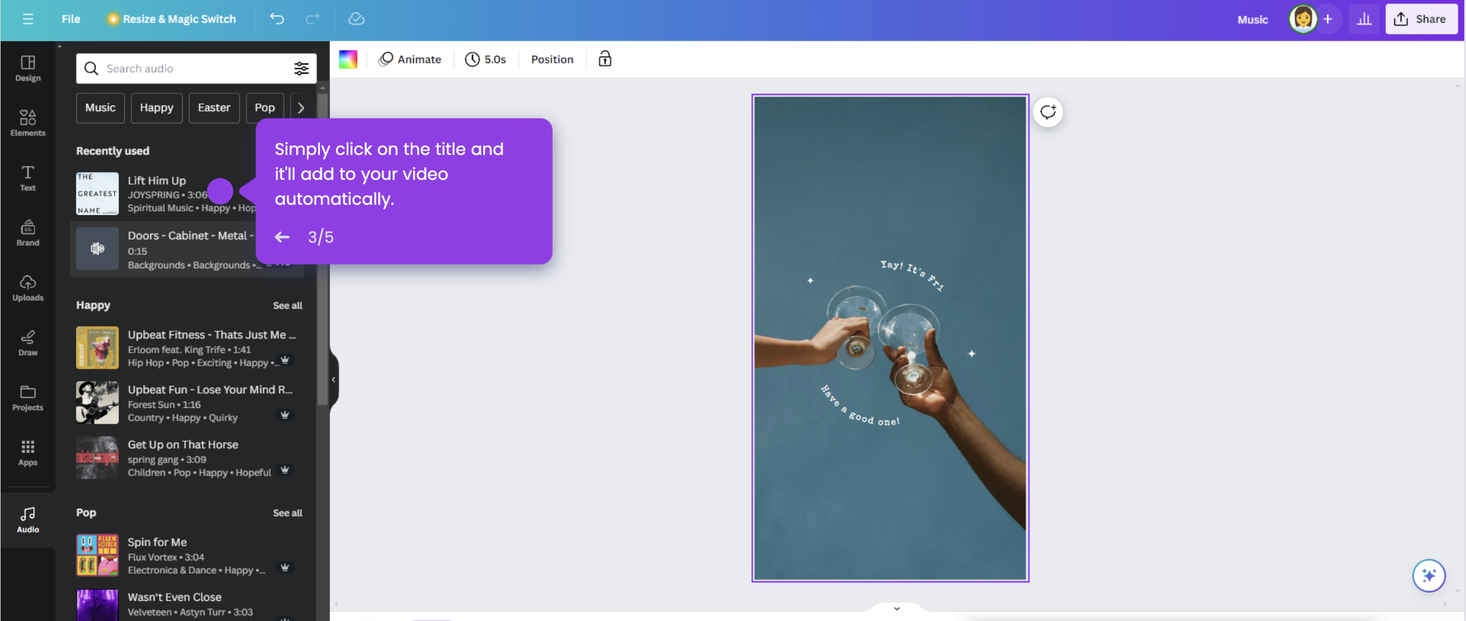Click the analytics bar chart icon
This screenshot has height=621, width=1466.
1365,18
